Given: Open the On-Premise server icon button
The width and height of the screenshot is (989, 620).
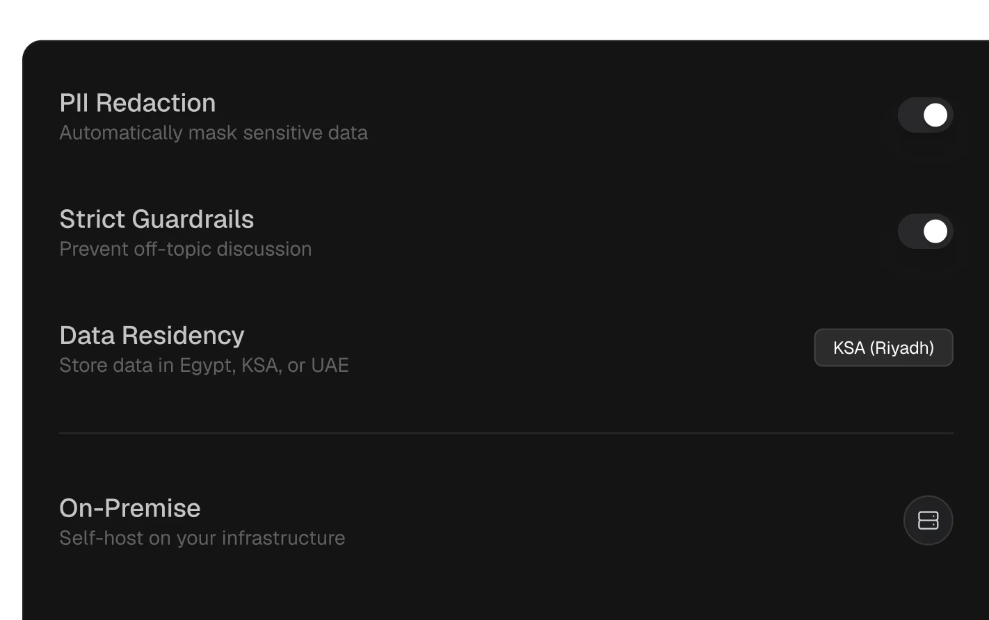Looking at the screenshot, I should click(928, 520).
